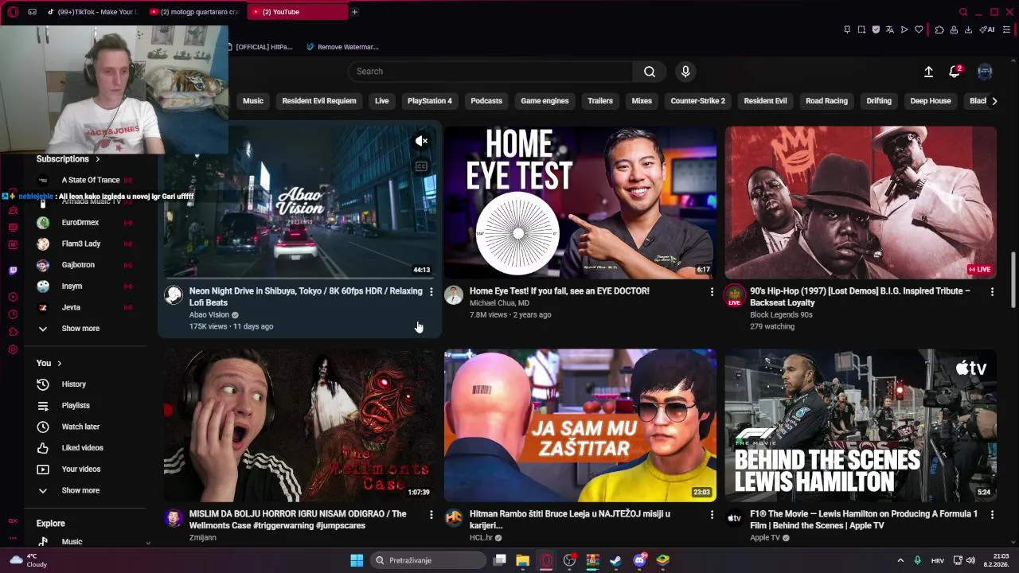Screen dimensions: 1019x573
Task: Click the Opera tab search icon in title bar
Action: pos(963,12)
